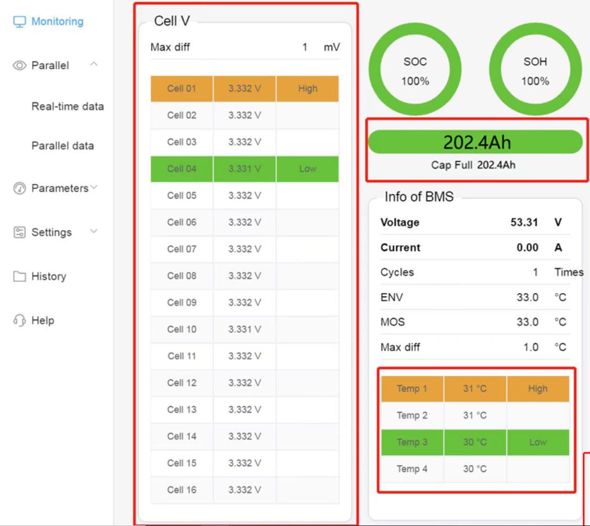Click the Parallel eye icon
The width and height of the screenshot is (590, 526).
pyautogui.click(x=20, y=66)
